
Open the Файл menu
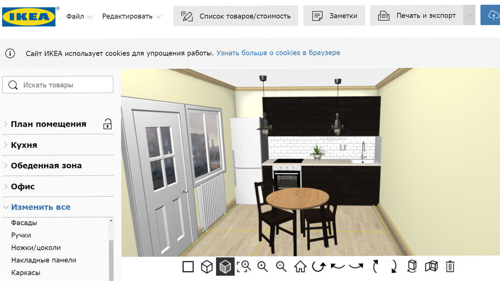click(79, 16)
